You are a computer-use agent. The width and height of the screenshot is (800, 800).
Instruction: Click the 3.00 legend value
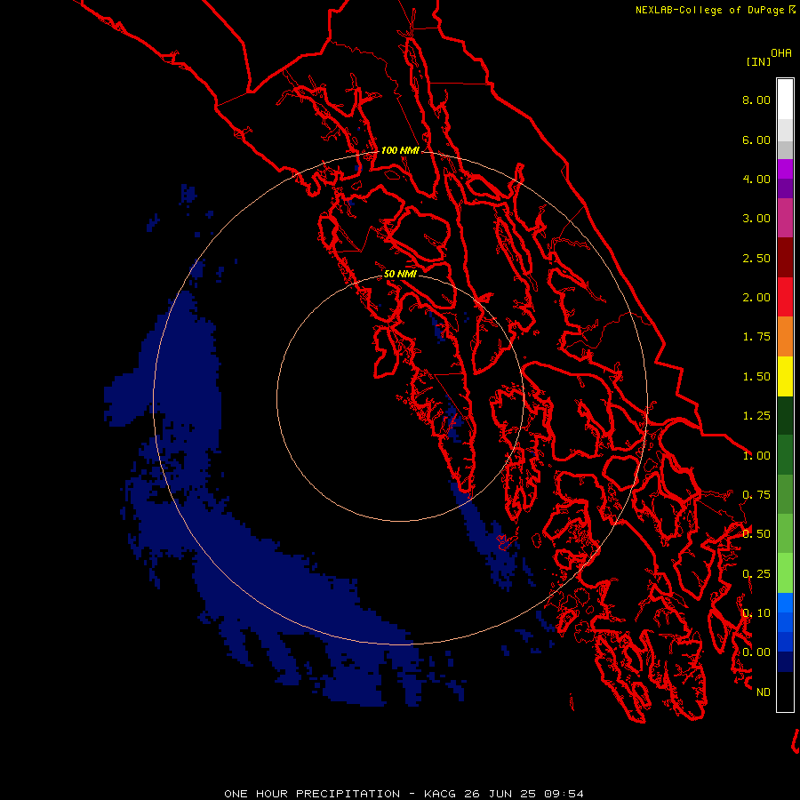(756, 219)
